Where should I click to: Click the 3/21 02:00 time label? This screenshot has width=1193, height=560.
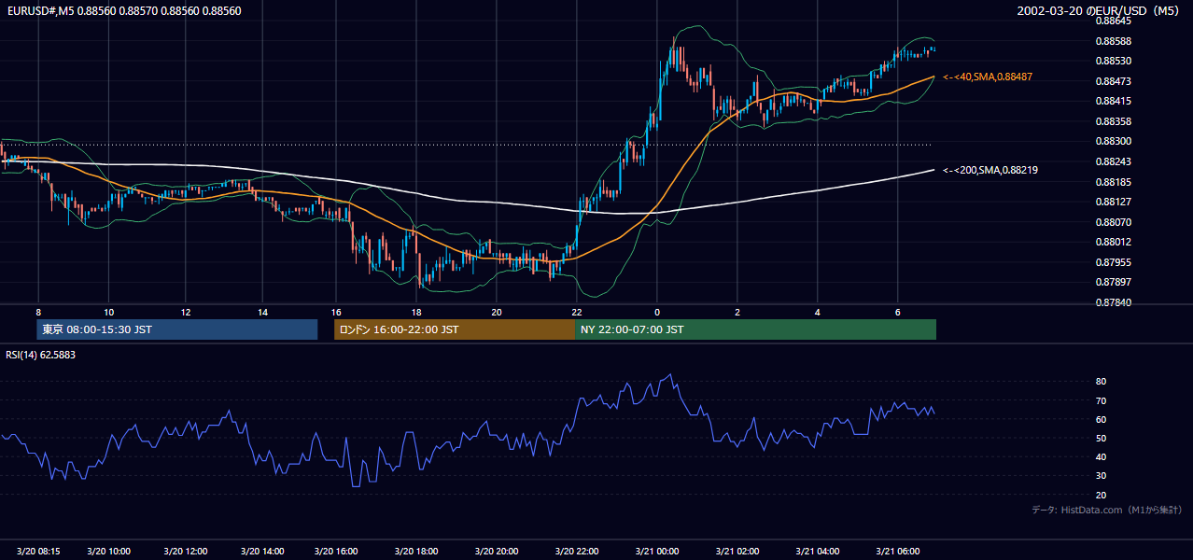coord(737,551)
